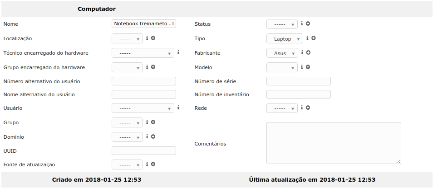Viewport: 433px width, 188px height.
Task: Click the add icon next to Localização
Action: (x=153, y=38)
